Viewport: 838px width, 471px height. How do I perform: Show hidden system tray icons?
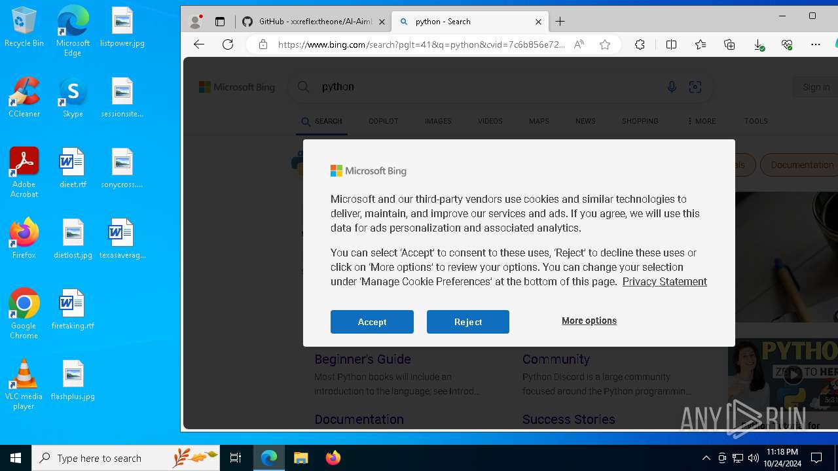(706, 458)
